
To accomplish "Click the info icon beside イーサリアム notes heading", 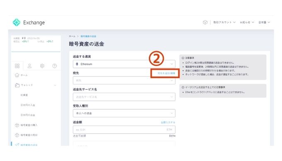I will (183, 88).
